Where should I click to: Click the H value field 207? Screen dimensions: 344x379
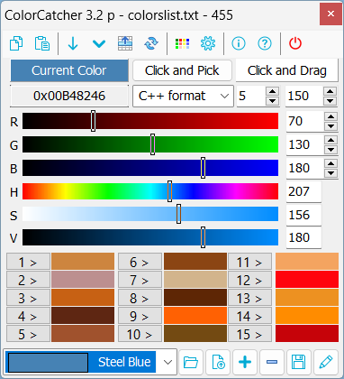pos(303,191)
